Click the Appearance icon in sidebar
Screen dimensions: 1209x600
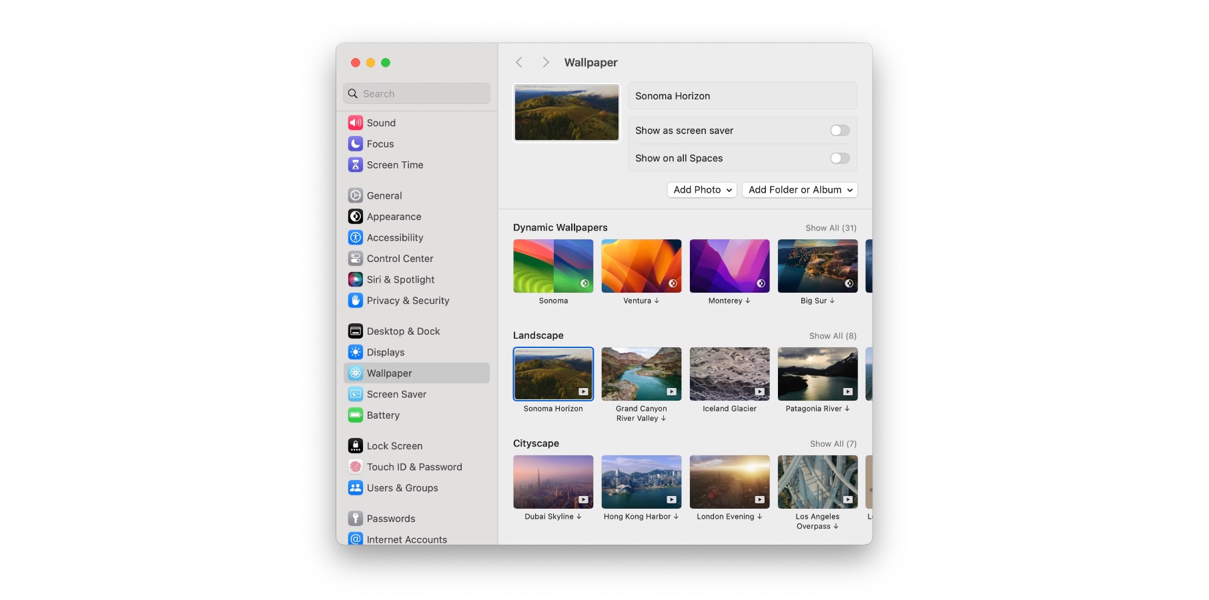356,217
